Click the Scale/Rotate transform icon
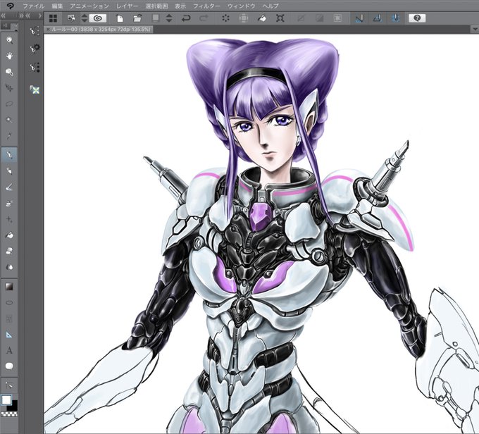479x434 pixels. point(280,18)
